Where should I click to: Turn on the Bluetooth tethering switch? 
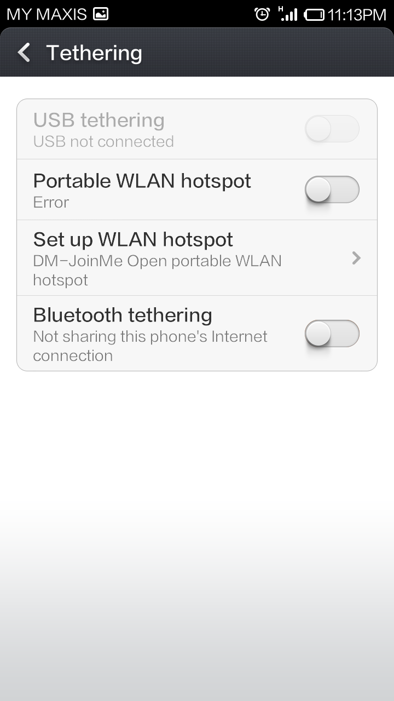(332, 334)
